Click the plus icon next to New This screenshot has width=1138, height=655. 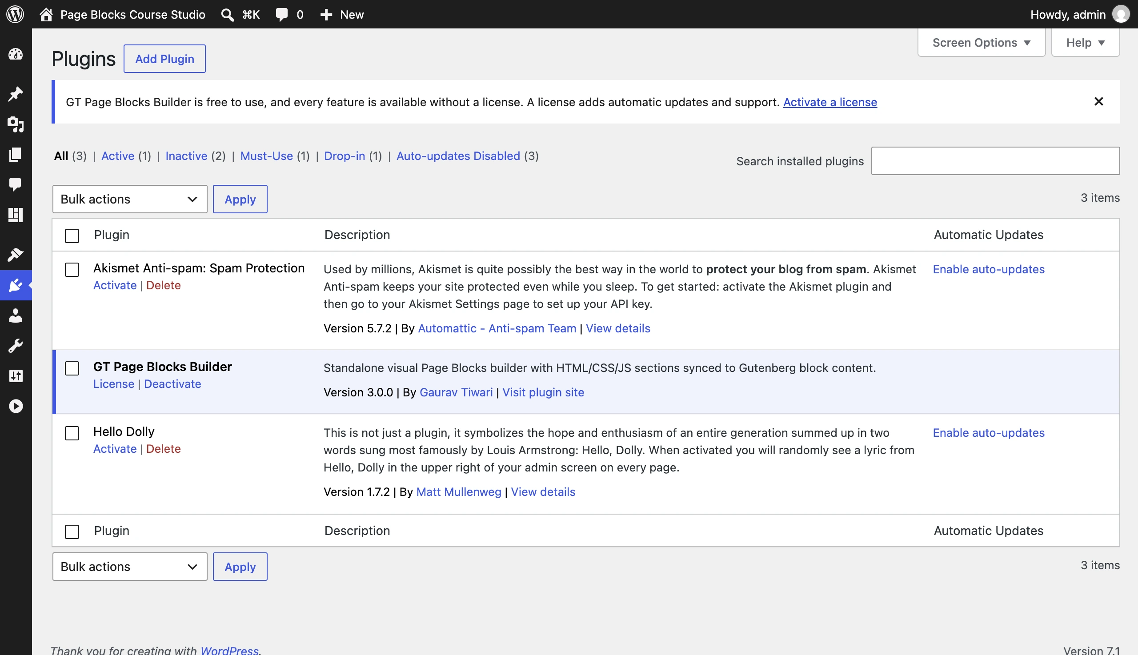[x=326, y=15]
